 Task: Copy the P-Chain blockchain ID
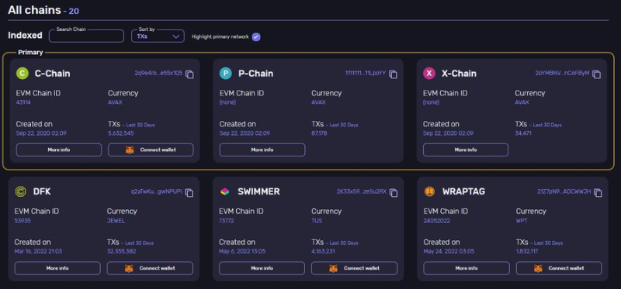[393, 74]
